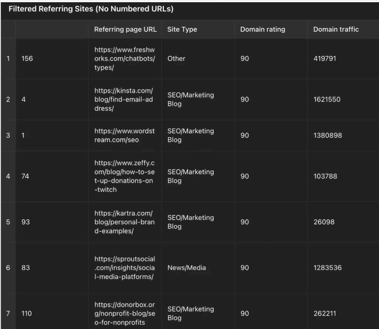Select domain rating 90 in freshworks row
This screenshot has height=329, width=379.
coord(245,58)
